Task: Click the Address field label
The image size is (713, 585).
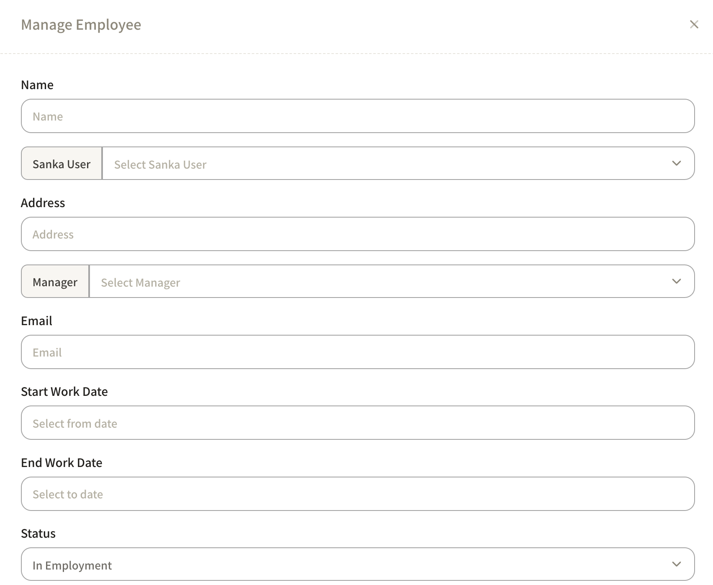Action: click(43, 203)
